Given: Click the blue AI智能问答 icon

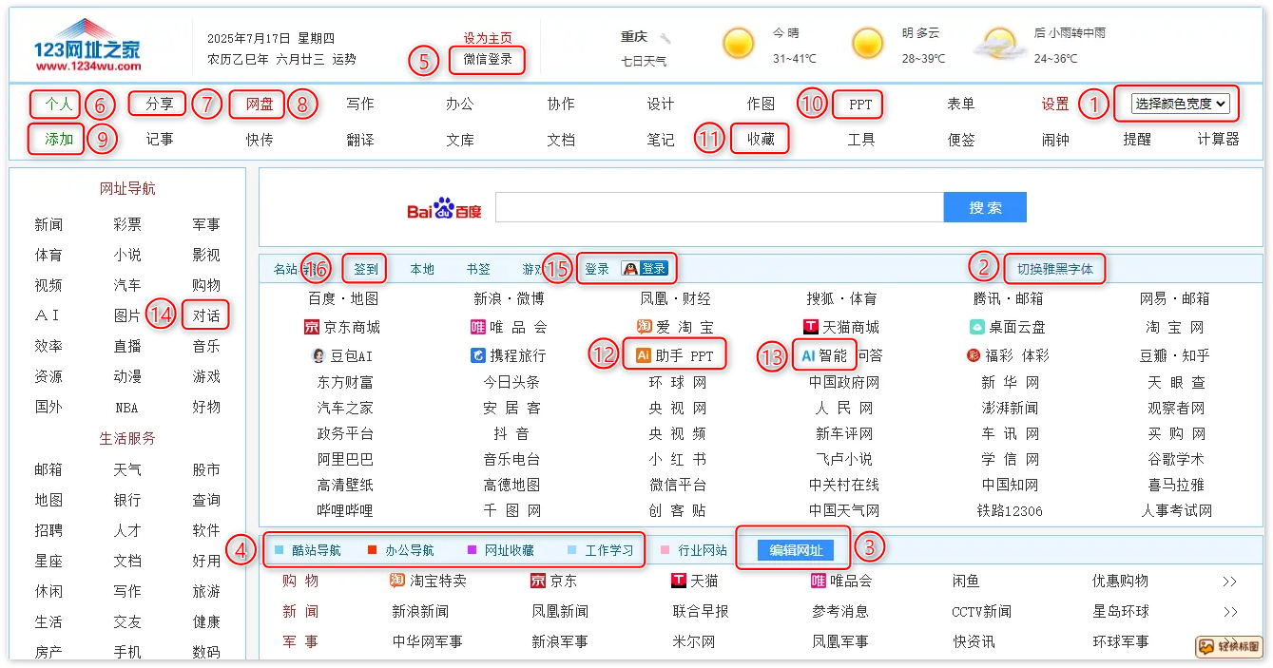Looking at the screenshot, I should coord(808,356).
